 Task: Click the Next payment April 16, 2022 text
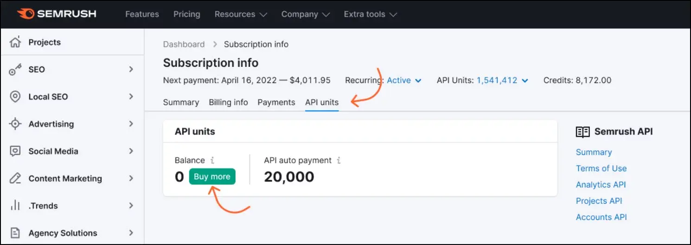(x=247, y=80)
